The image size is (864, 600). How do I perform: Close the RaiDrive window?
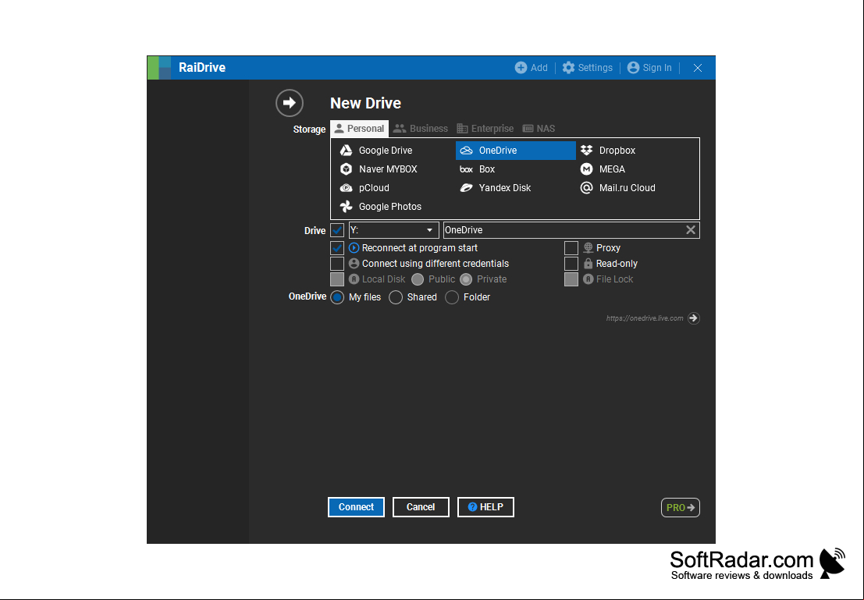coord(698,68)
